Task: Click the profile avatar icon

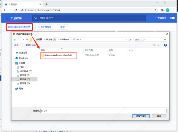Action: (168, 10)
